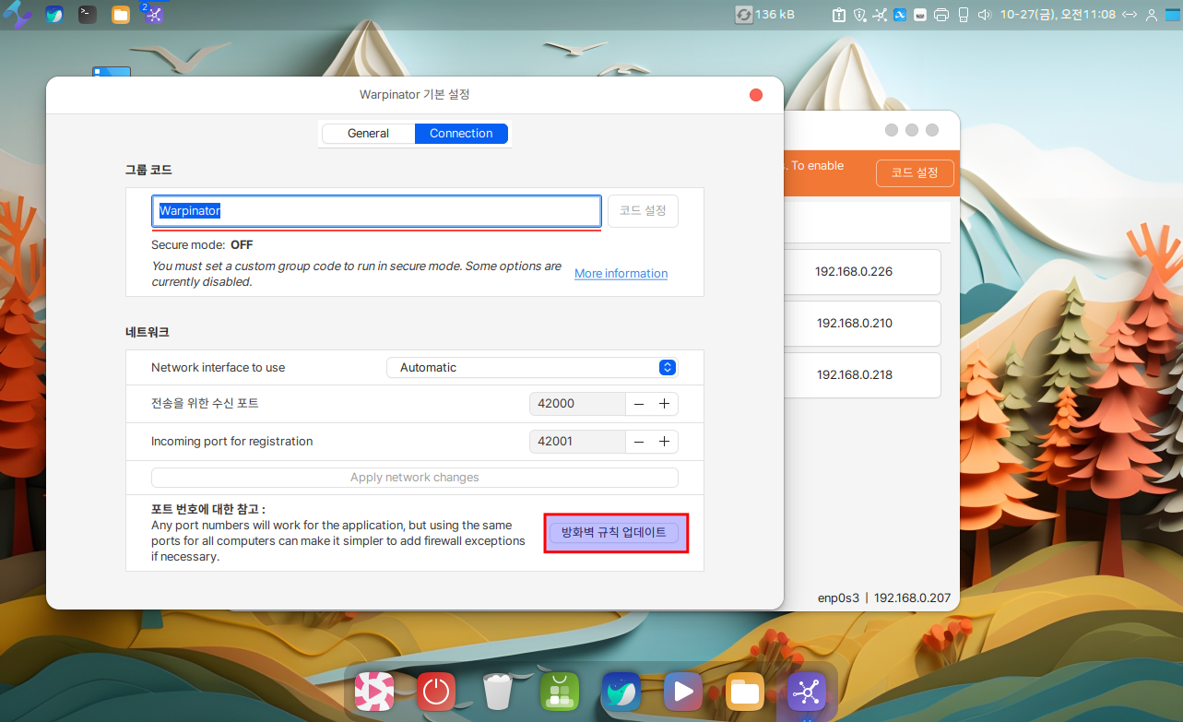Launch the green app store dock icon
The width and height of the screenshot is (1183, 722).
click(x=559, y=692)
